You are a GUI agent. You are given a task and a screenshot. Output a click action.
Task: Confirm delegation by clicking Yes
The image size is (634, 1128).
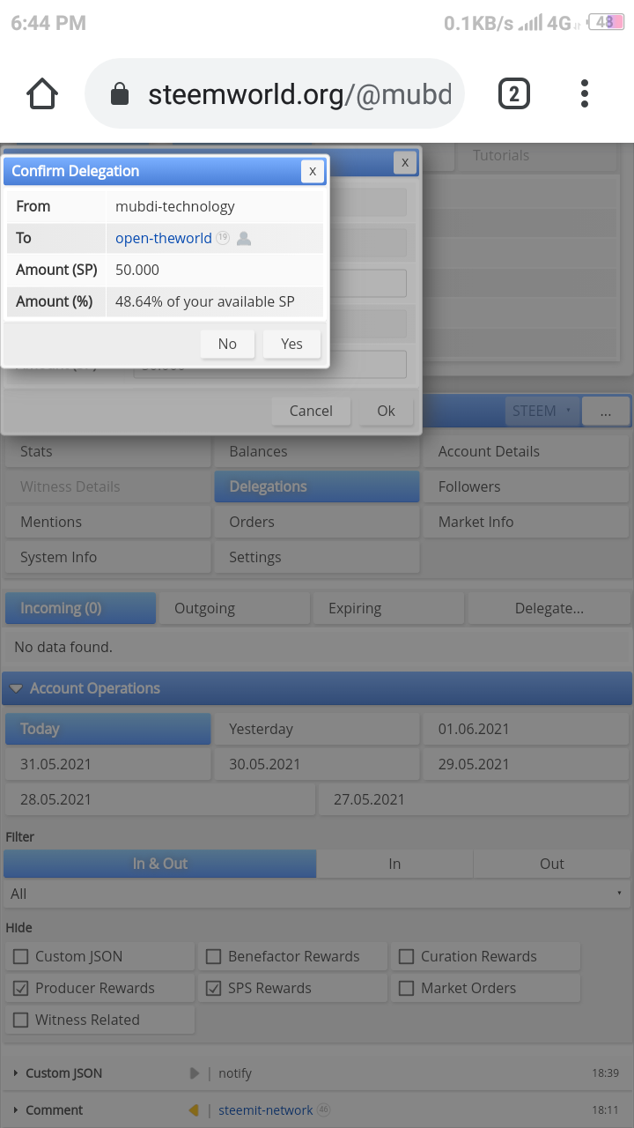291,344
